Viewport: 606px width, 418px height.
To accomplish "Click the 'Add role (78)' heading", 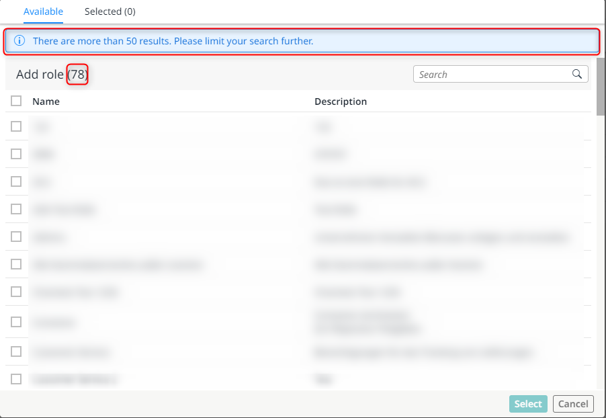I will click(52, 74).
